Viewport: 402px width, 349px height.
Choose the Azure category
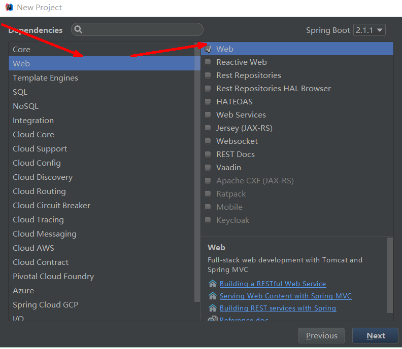(102, 290)
